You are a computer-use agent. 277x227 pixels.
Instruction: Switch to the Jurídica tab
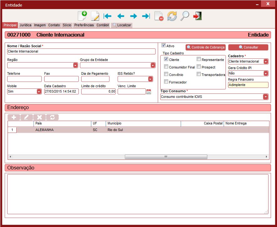(x=25, y=25)
